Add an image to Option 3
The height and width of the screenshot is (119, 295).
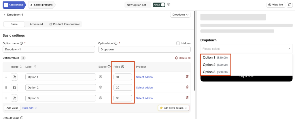(14, 98)
